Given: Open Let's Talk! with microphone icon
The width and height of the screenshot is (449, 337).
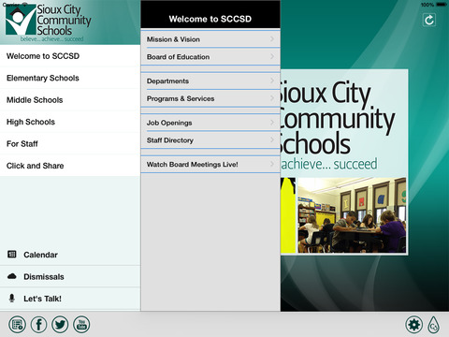Looking at the screenshot, I should click(x=70, y=299).
